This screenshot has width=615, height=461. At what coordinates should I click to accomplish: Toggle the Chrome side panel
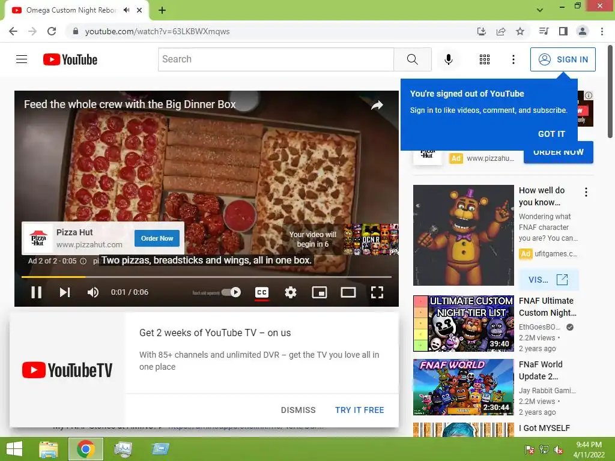563,31
